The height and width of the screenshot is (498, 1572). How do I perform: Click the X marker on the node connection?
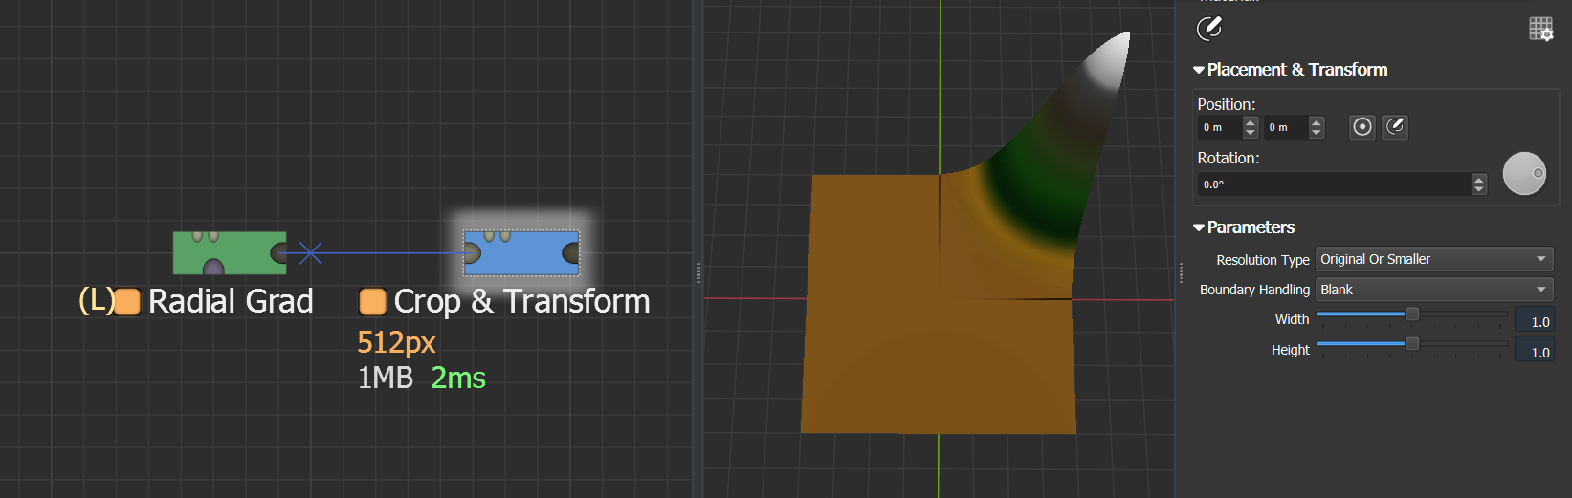point(310,253)
